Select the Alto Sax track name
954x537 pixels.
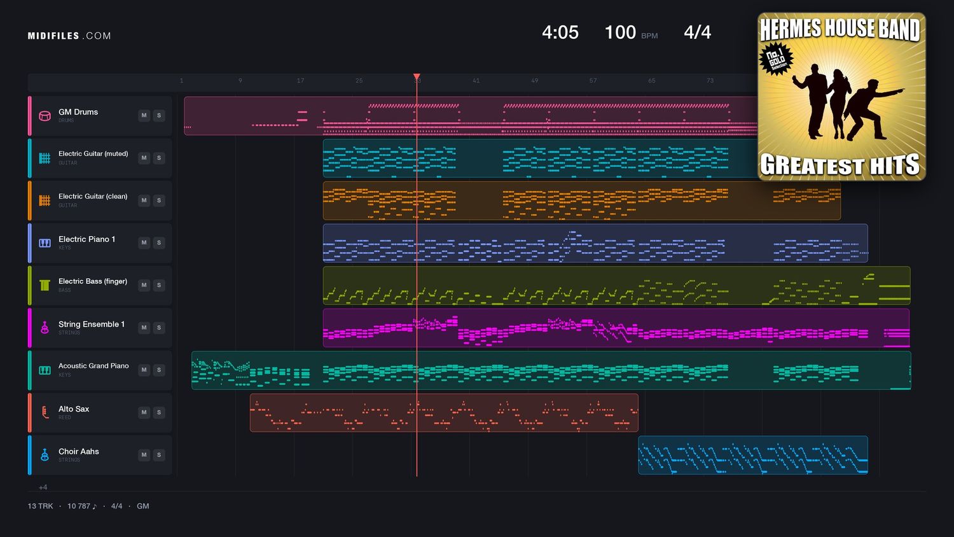(x=74, y=409)
